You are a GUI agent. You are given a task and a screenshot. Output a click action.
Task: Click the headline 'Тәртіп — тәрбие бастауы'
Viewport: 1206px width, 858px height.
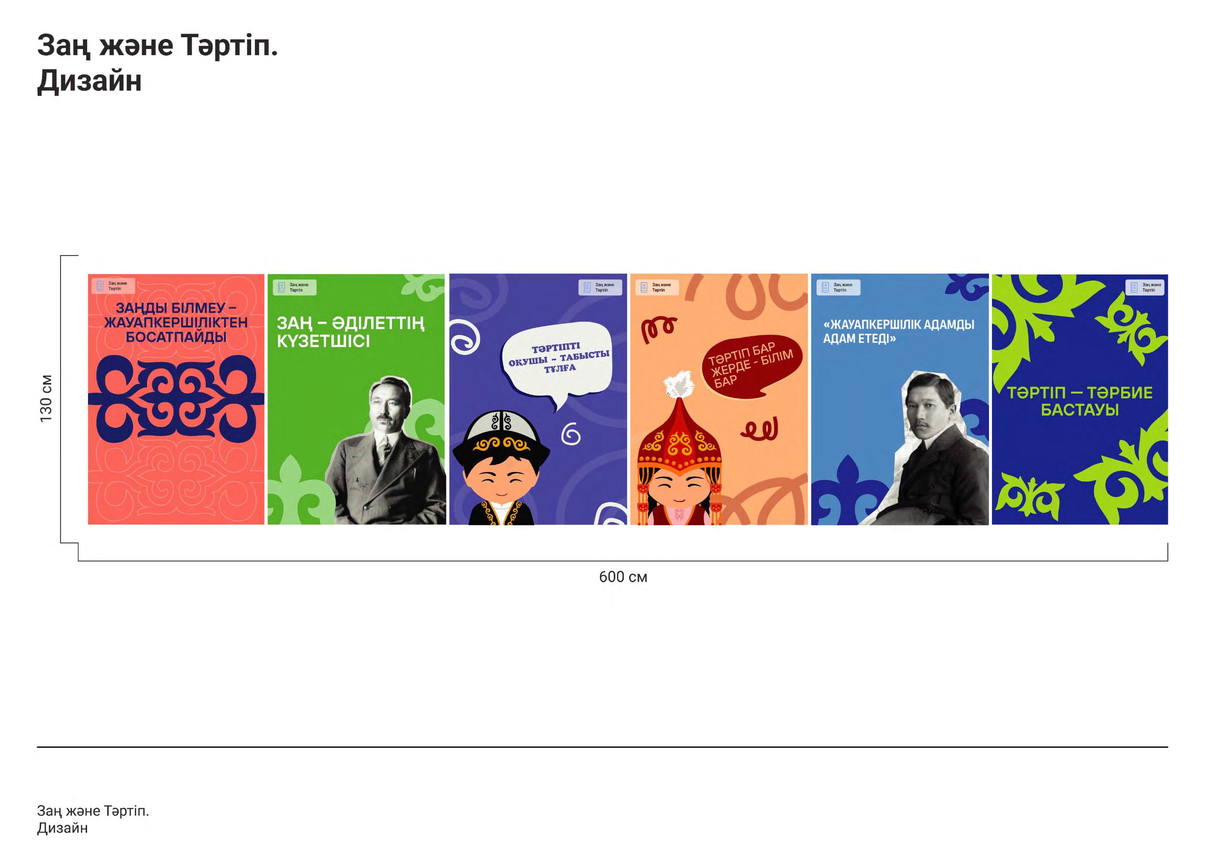pyautogui.click(x=1080, y=401)
